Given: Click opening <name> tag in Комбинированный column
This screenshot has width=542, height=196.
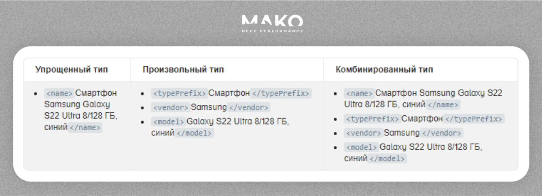Looking at the screenshot, I should (359, 94).
